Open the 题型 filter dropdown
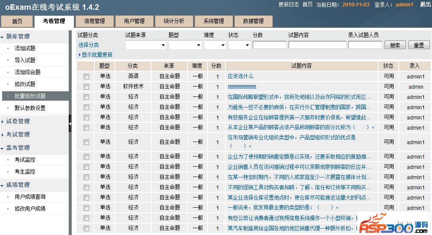The width and height of the screenshot is (432, 235). (x=184, y=45)
